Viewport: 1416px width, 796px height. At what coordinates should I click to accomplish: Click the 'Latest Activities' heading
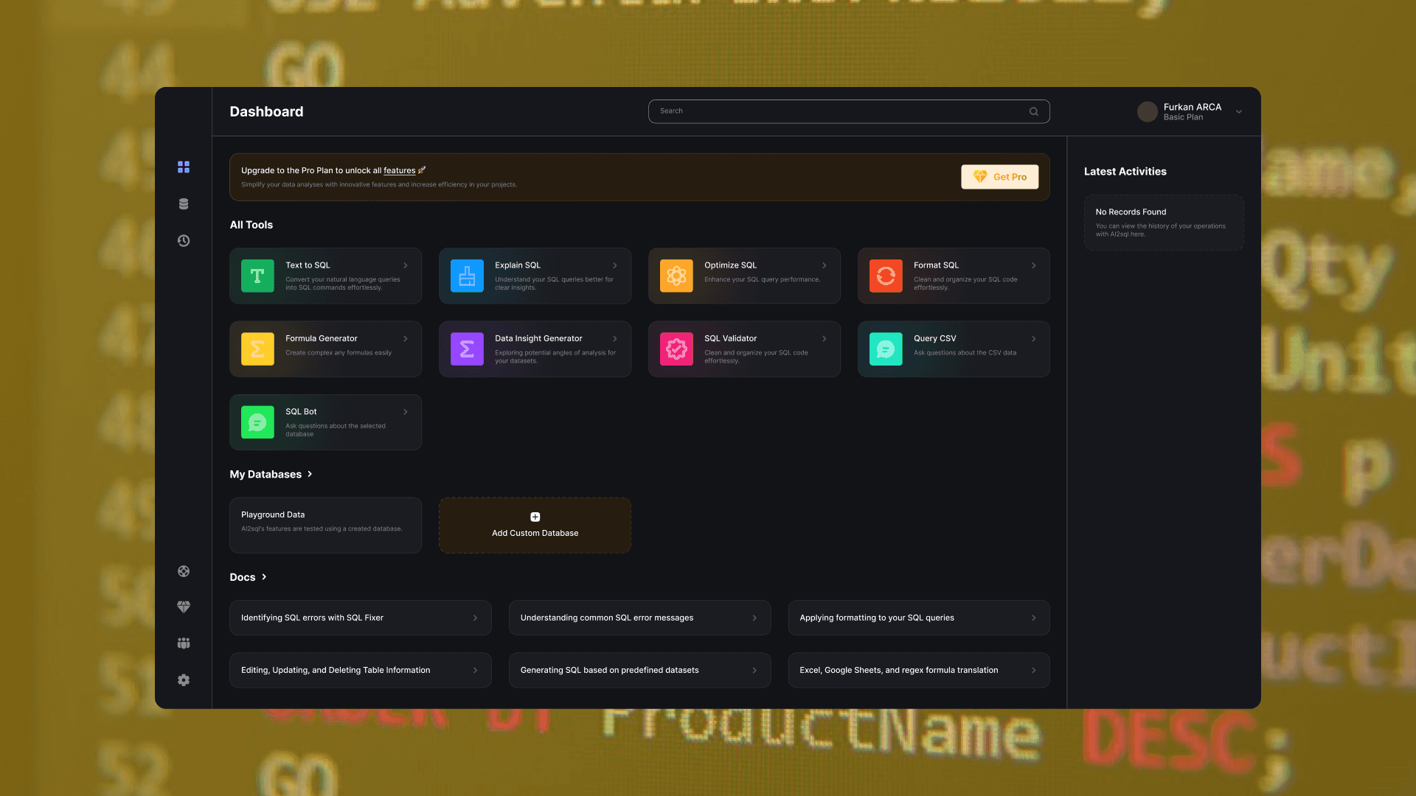click(x=1125, y=171)
